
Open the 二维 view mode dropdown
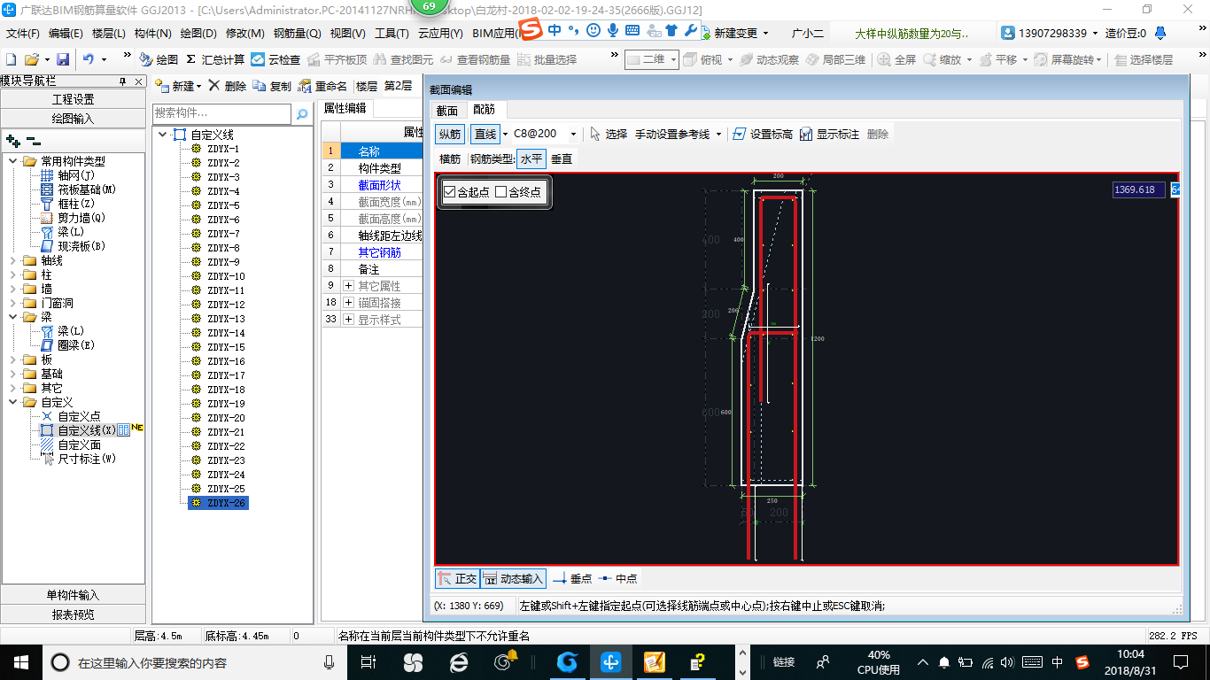pos(673,59)
